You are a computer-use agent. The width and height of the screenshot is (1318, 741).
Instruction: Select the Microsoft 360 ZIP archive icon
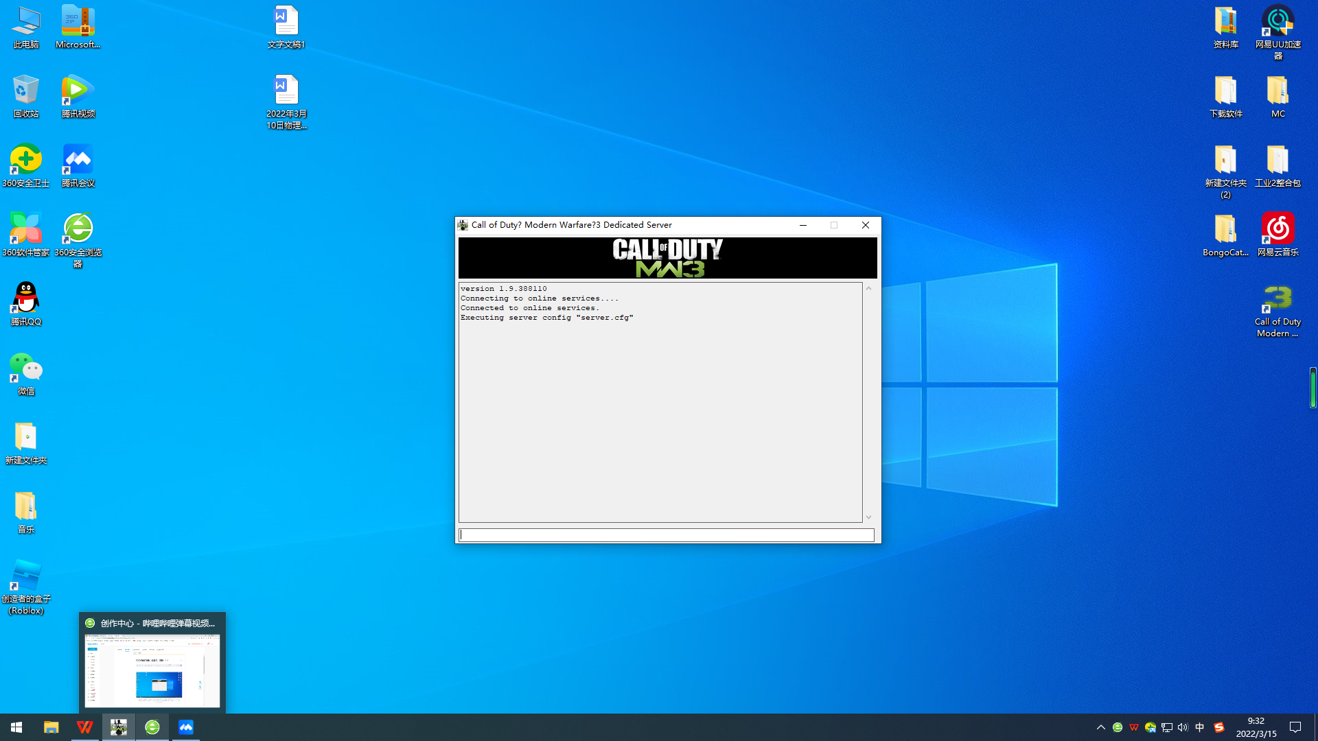coord(78,27)
